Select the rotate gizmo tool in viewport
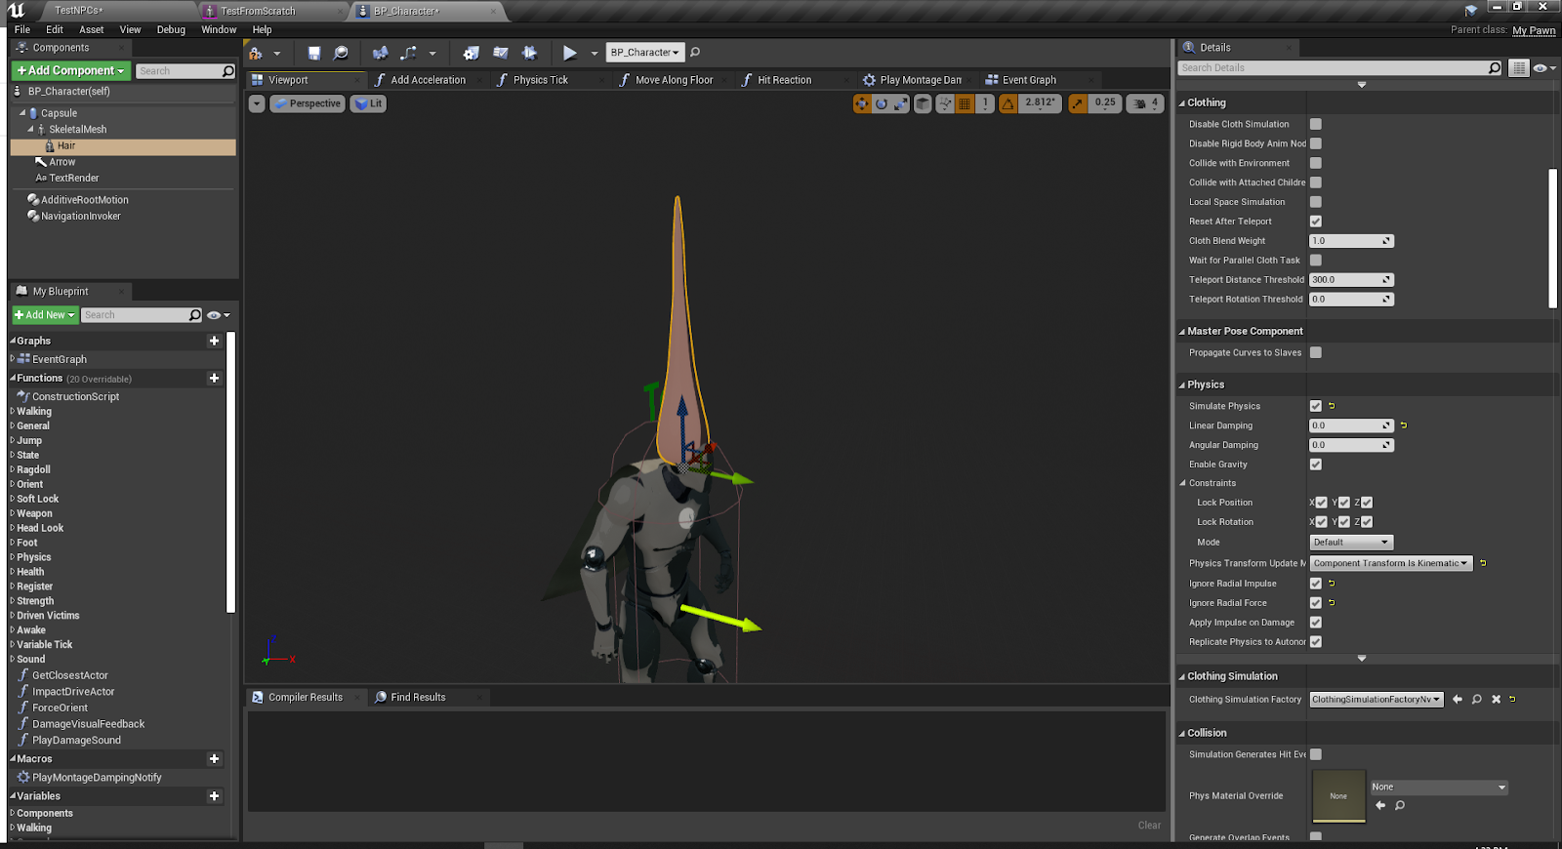Screen dimensions: 1562x849 tap(882, 103)
